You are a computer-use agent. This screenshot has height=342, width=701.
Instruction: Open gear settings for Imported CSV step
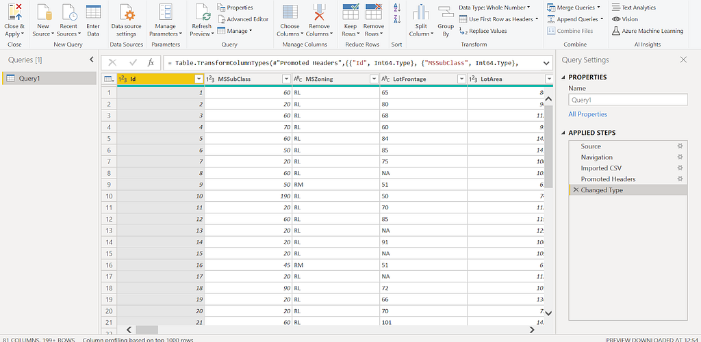click(x=680, y=168)
